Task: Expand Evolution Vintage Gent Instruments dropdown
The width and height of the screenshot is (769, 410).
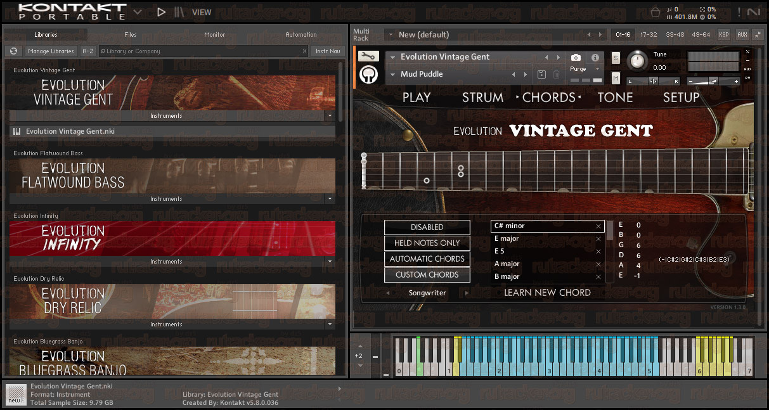Action: pyautogui.click(x=329, y=116)
